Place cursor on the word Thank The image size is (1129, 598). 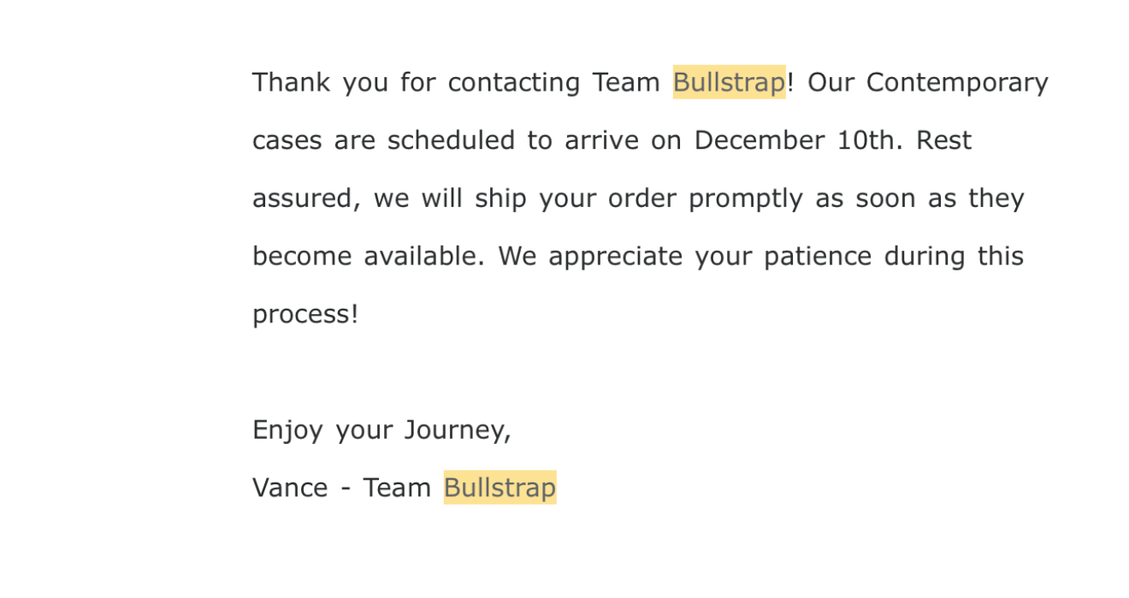291,82
